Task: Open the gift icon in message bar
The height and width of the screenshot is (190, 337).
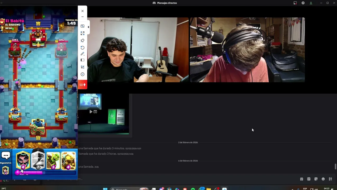Action: (x=301, y=179)
